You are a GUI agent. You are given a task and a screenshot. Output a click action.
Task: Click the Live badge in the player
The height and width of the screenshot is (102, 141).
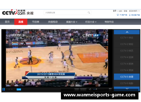click(x=19, y=89)
